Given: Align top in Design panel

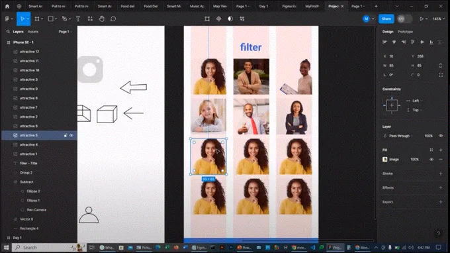Looking at the screenshot, I should coord(413,42).
